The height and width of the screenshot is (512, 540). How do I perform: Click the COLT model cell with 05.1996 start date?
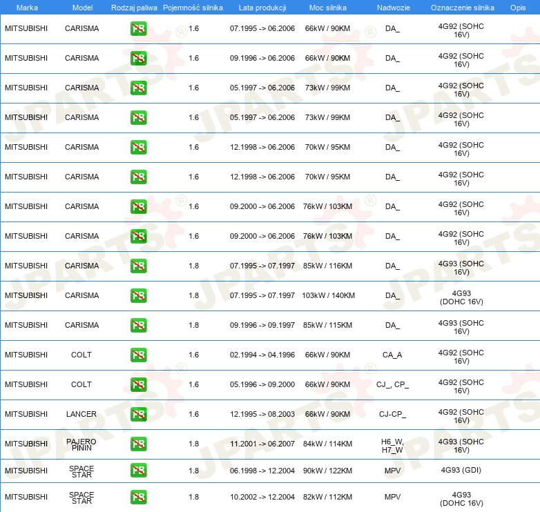click(x=81, y=384)
